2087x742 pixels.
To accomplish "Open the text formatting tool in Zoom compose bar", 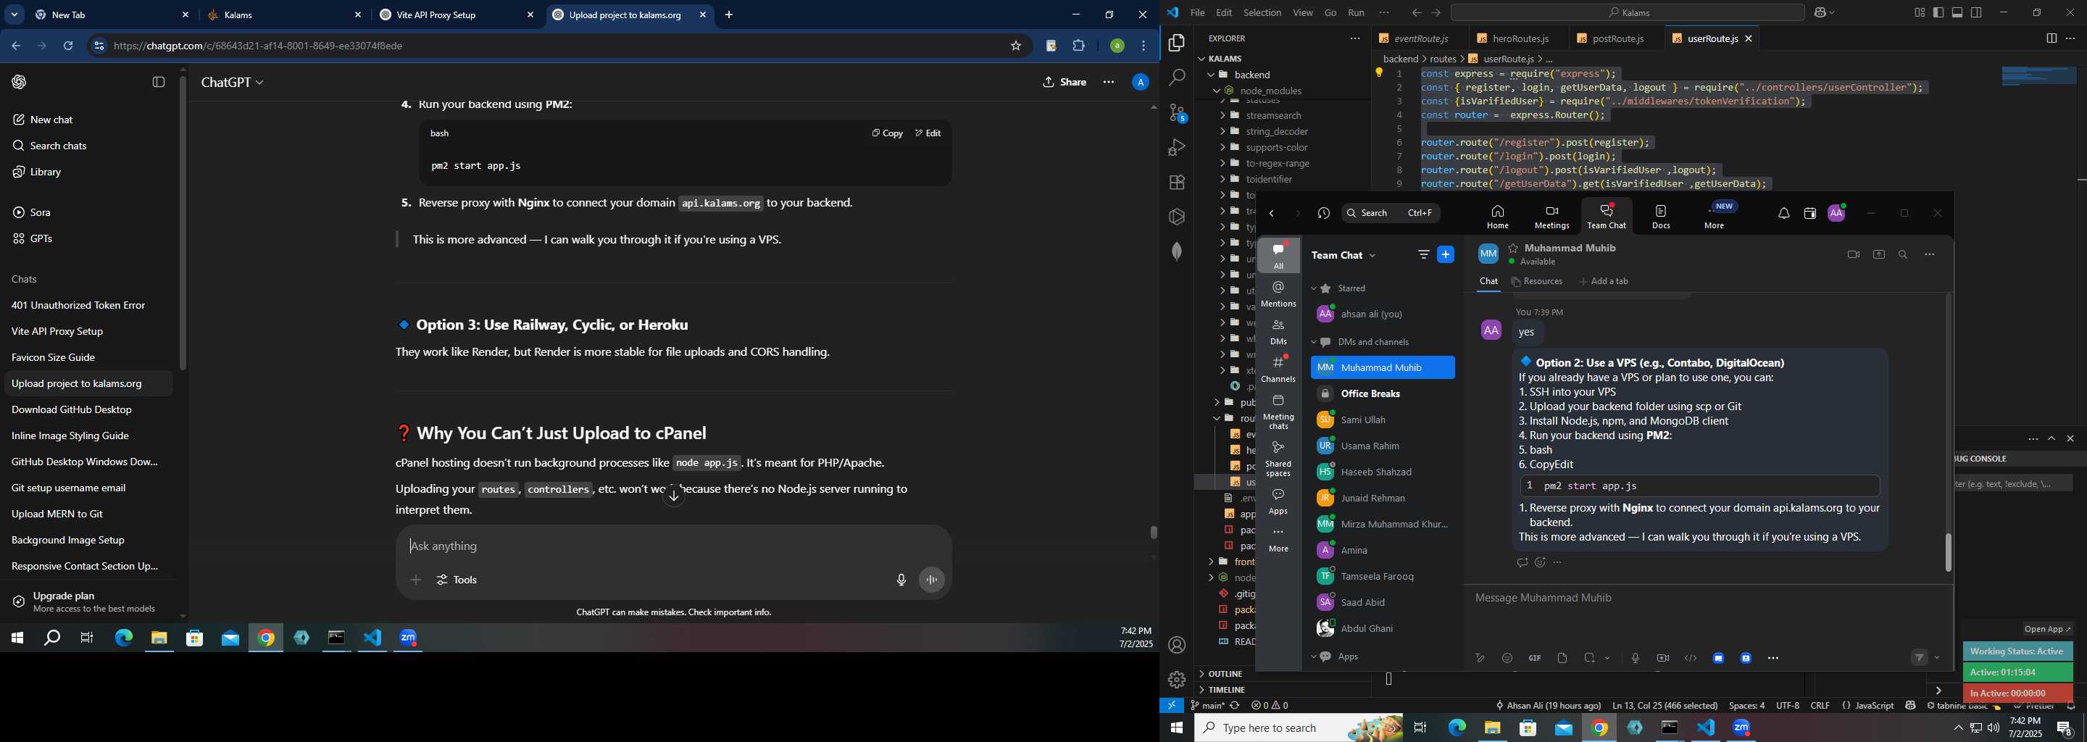I will 1479,658.
